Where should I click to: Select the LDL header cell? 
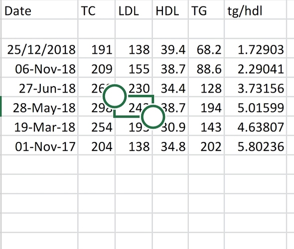(x=134, y=10)
